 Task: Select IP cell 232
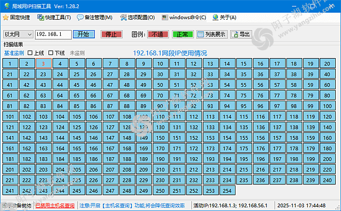(193, 180)
